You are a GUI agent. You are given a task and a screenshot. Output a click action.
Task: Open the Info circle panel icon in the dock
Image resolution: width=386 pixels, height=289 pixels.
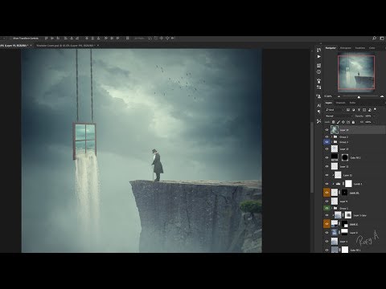pos(318,72)
